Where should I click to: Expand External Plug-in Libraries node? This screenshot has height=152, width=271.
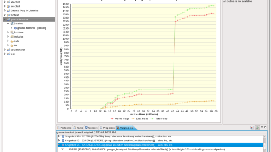pyautogui.click(x=5, y=11)
